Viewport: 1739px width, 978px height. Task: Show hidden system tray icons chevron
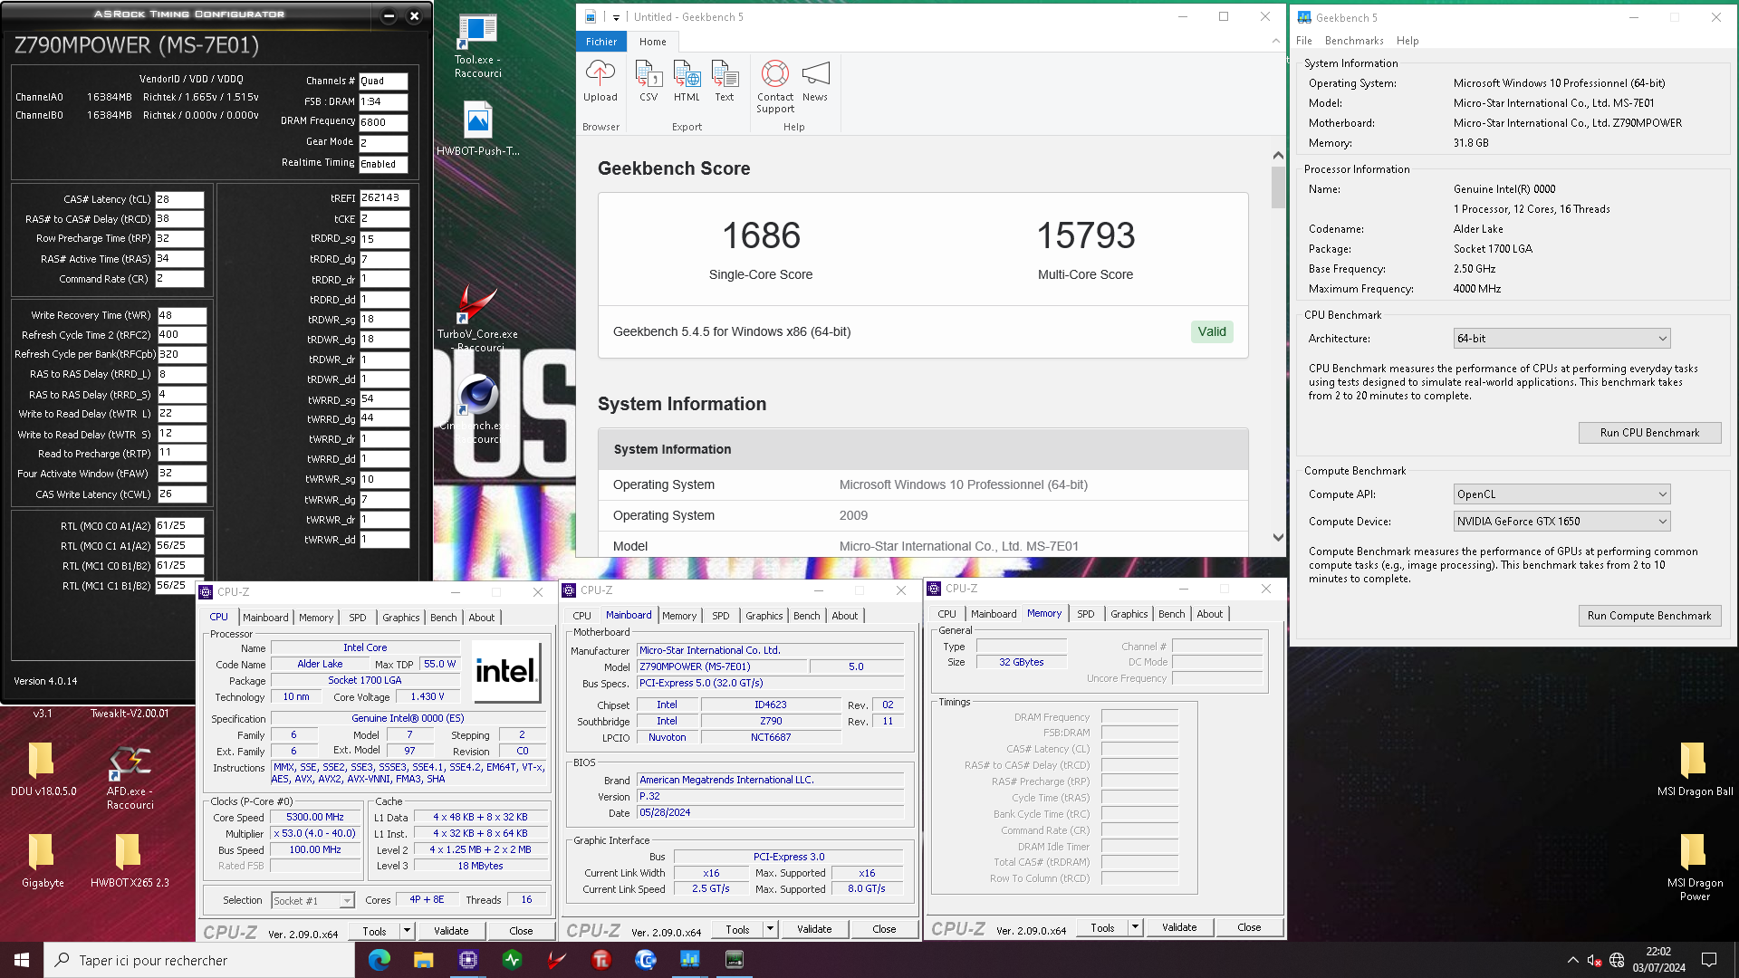1572,960
